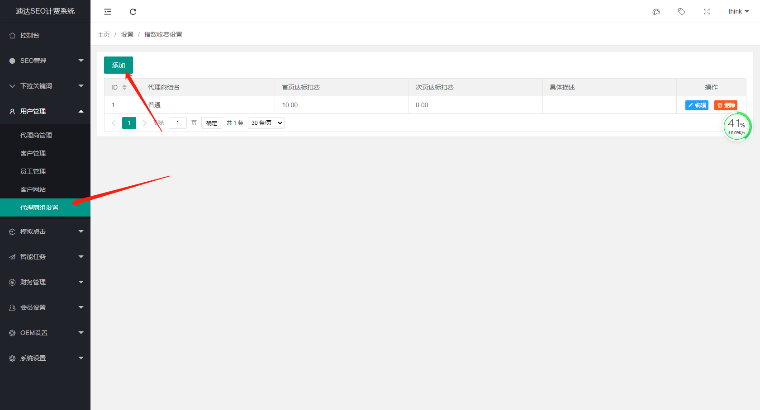Click the 添加 button
The width and height of the screenshot is (760, 410).
119,65
